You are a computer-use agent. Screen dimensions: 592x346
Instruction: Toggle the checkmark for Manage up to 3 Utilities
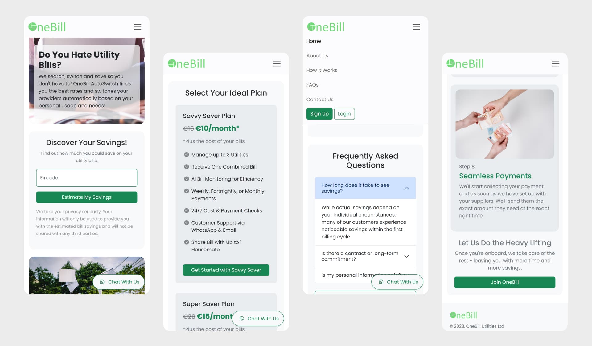185,154
